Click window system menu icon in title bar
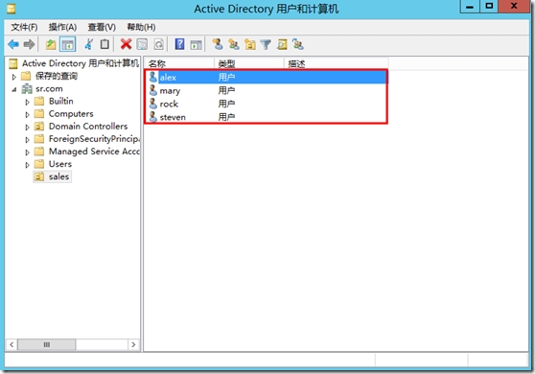The image size is (535, 374). (x=12, y=9)
